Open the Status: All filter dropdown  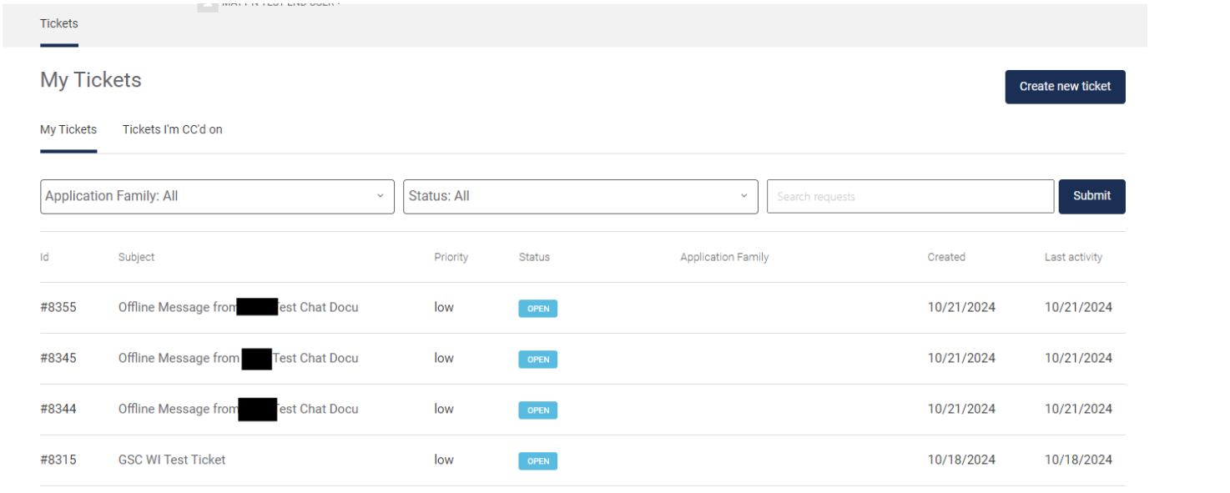coord(580,197)
